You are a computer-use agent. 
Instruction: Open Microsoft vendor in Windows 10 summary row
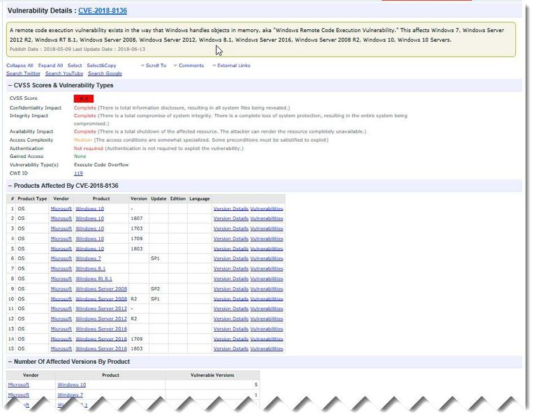point(18,385)
